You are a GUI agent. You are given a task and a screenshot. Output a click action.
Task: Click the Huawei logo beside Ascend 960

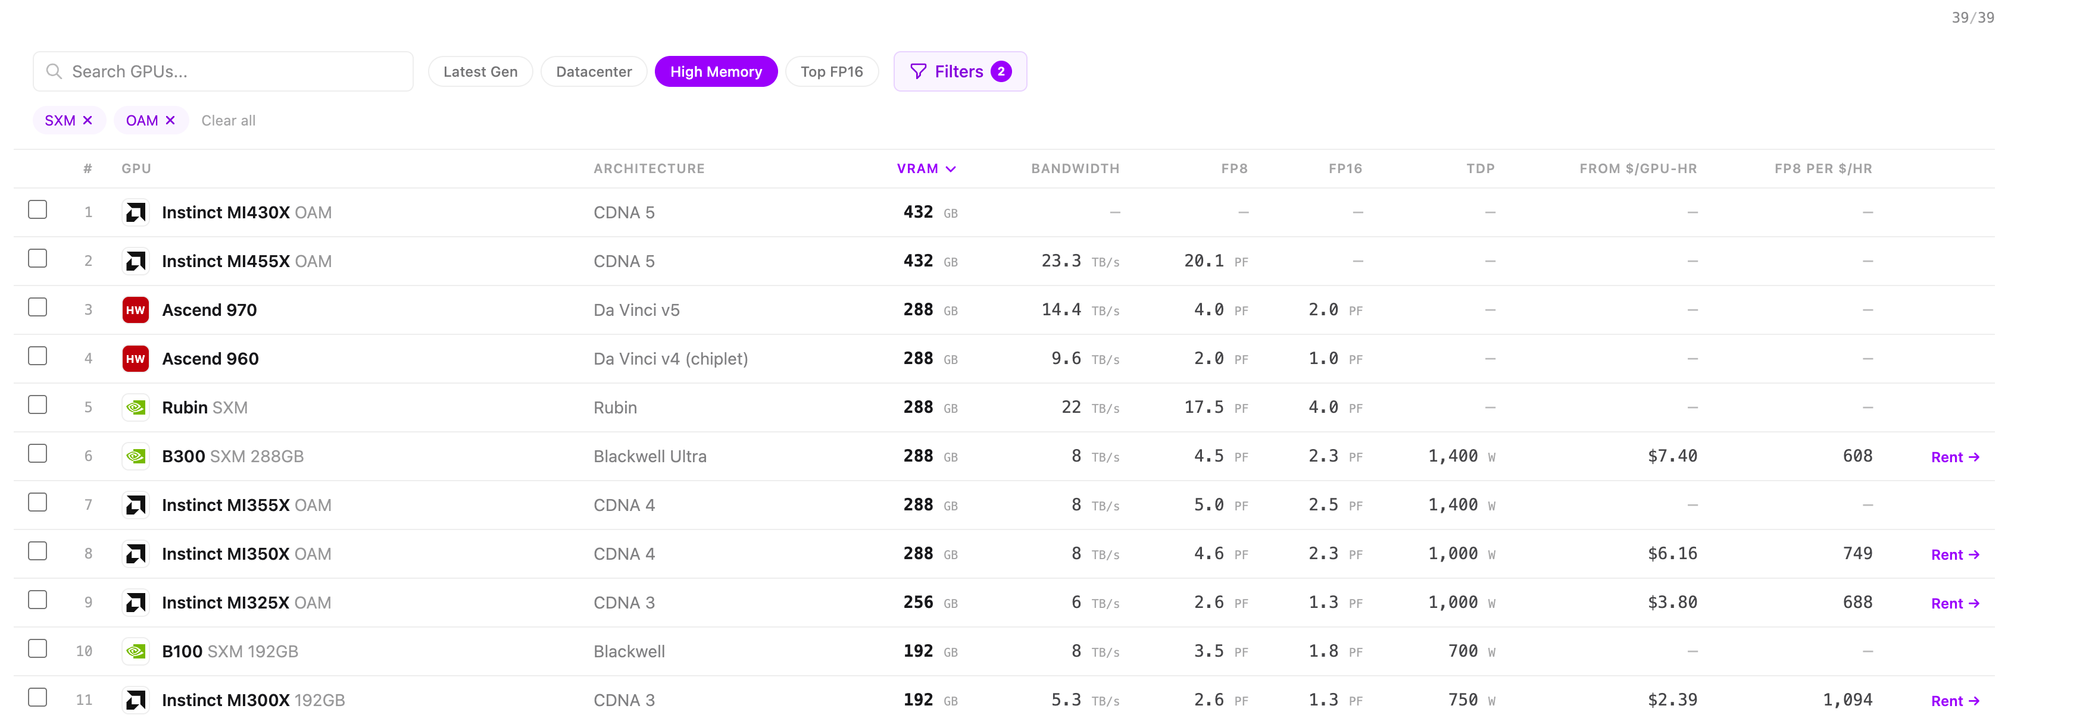tap(135, 358)
